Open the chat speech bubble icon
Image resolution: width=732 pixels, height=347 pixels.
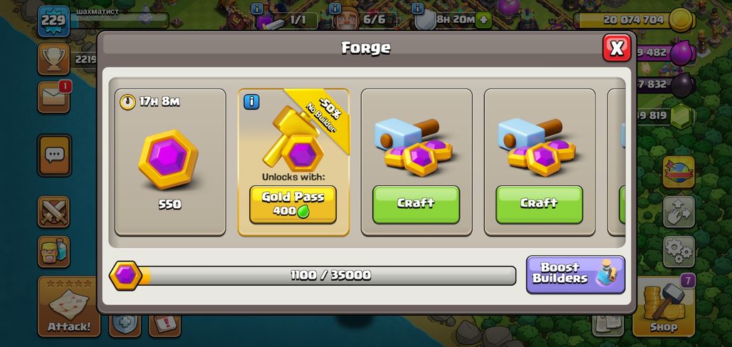pos(54,155)
